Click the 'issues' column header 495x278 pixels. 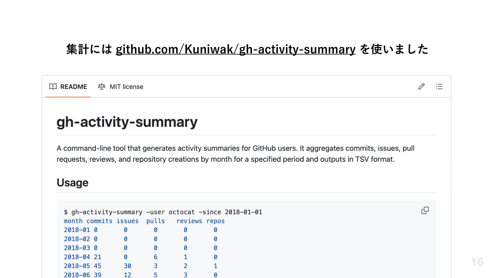point(127,221)
